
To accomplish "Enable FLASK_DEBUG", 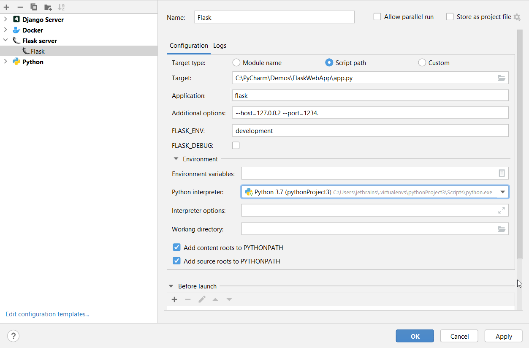I will tap(236, 145).
